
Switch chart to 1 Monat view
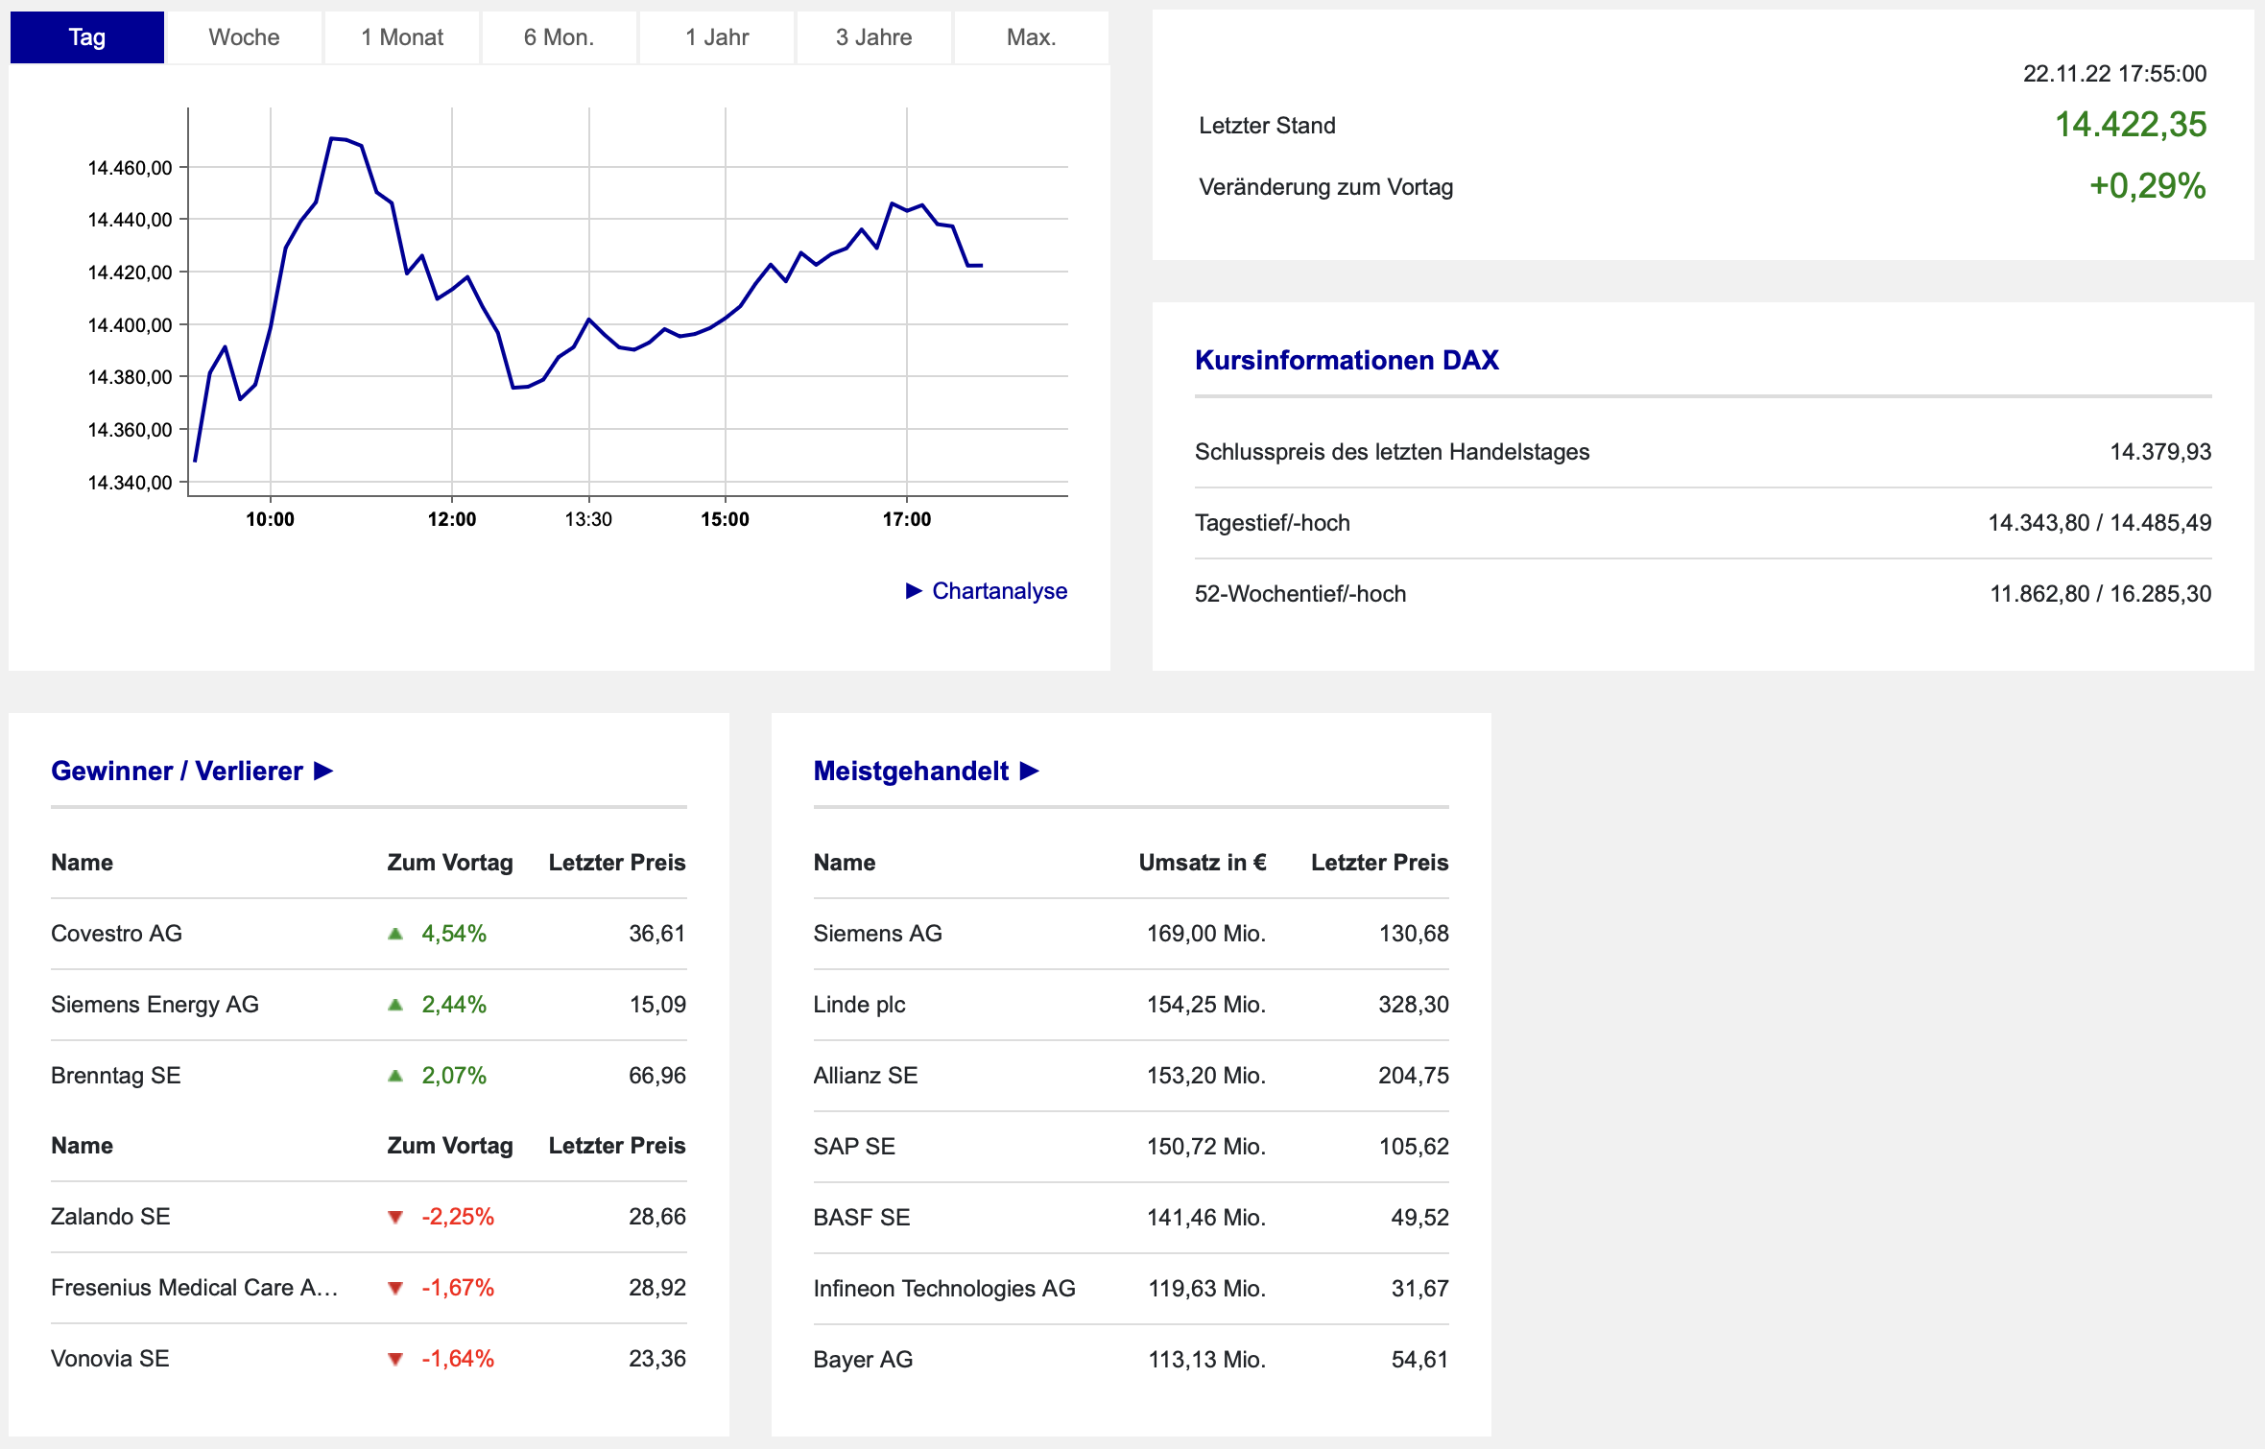401,37
